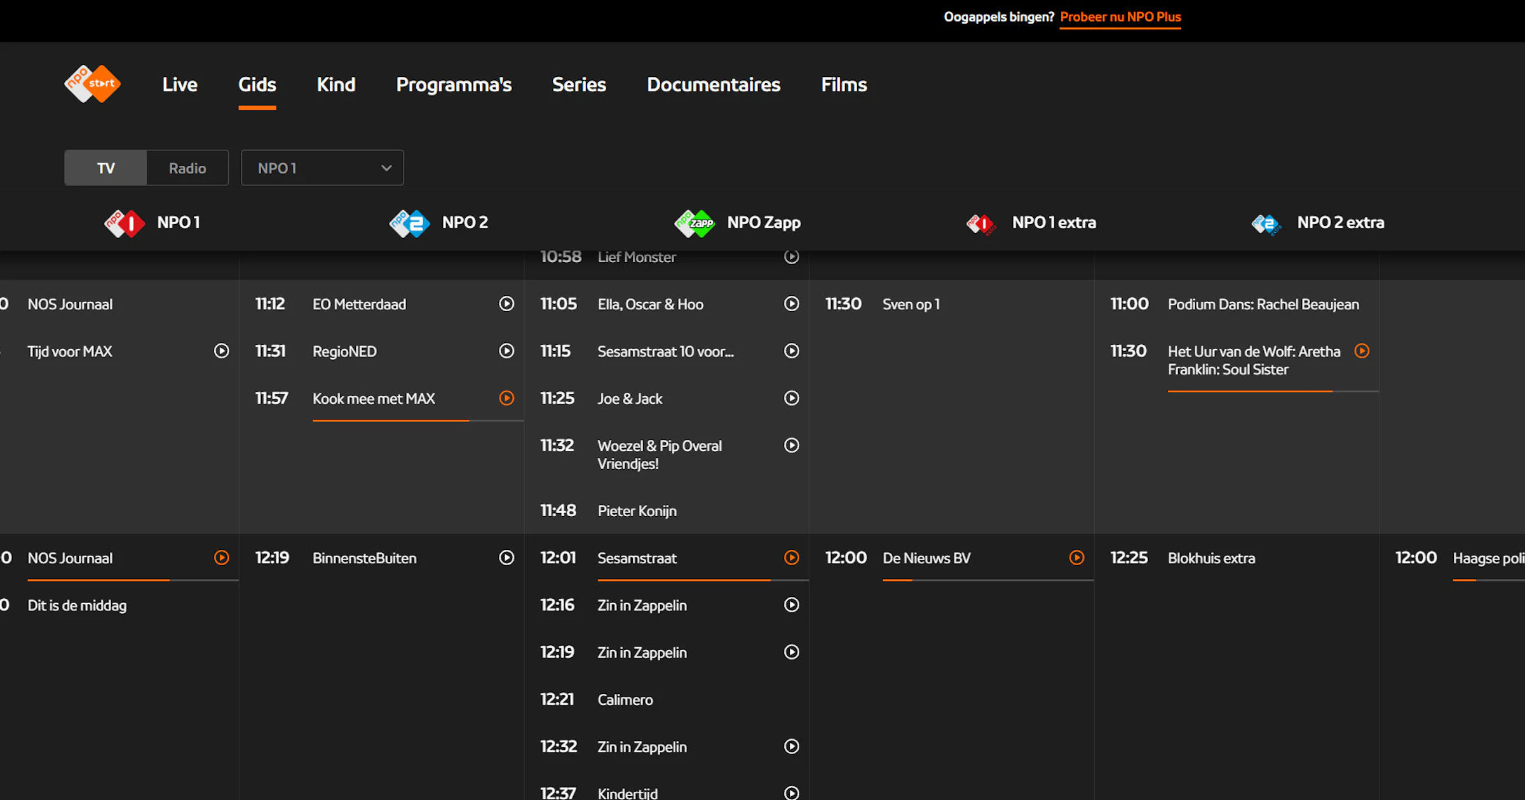Select the 12:00 time for De Nieuws BV
Screen dimensions: 1525x800
pyautogui.click(x=846, y=558)
